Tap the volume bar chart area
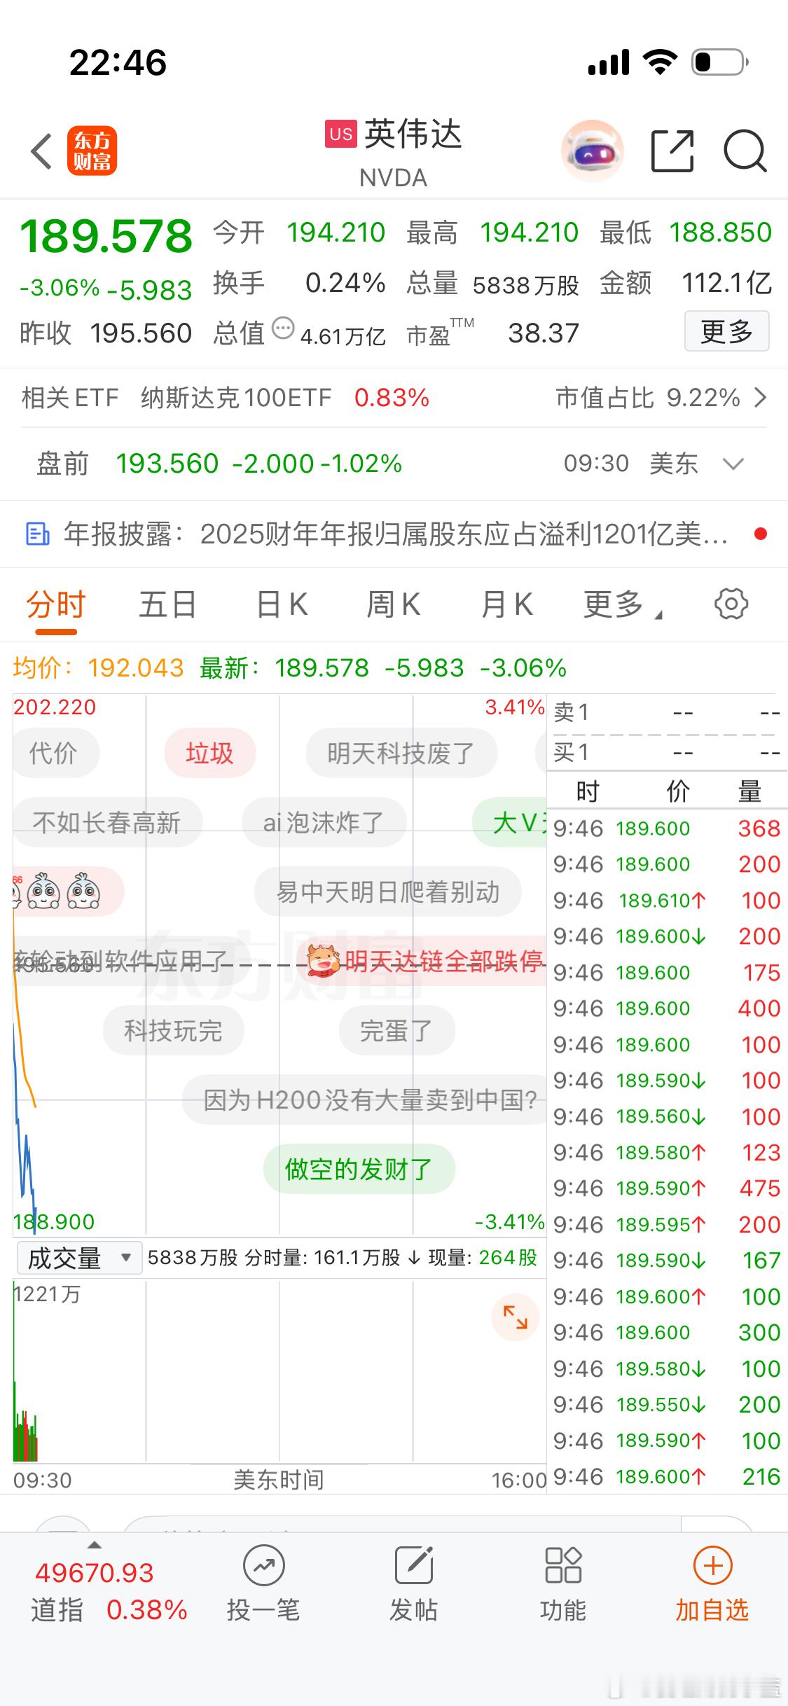Image resolution: width=788 pixels, height=1706 pixels. tap(279, 1371)
